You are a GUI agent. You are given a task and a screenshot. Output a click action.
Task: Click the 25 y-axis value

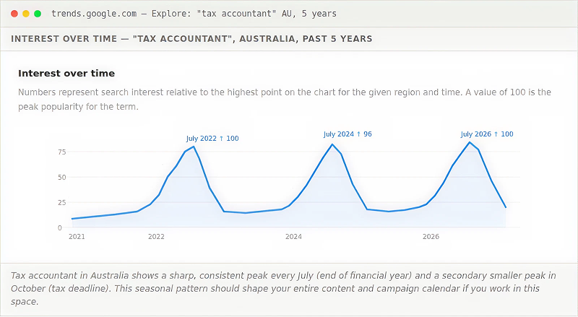point(62,202)
